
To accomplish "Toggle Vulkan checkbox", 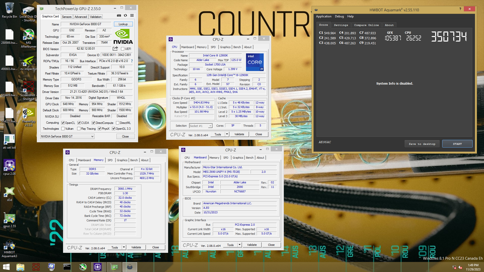I will [x=63, y=129].
